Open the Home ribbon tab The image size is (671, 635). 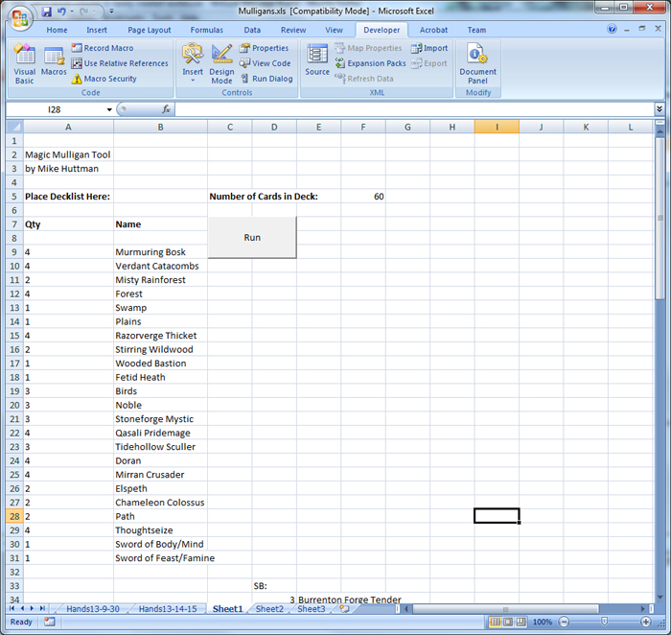pyautogui.click(x=57, y=30)
